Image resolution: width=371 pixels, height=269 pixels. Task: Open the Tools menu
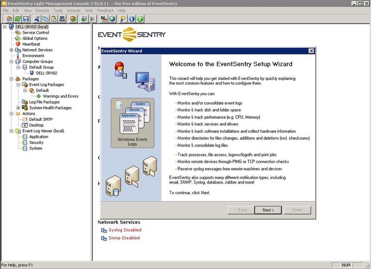[x=58, y=10]
